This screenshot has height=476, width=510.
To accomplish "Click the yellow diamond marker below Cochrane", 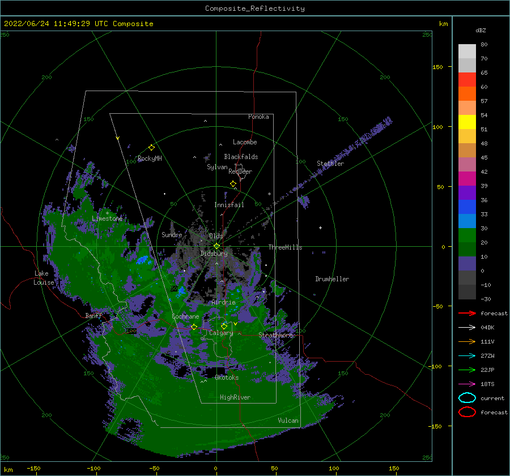I will point(194,327).
